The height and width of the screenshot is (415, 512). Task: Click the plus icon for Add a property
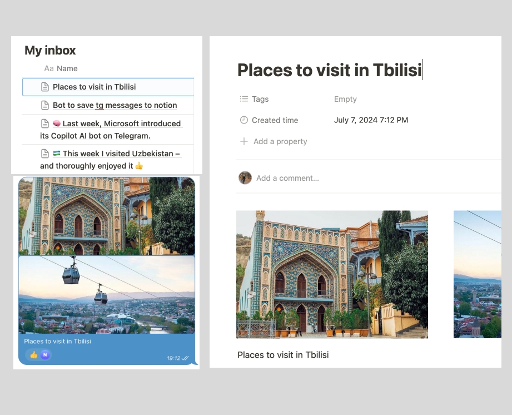click(243, 141)
